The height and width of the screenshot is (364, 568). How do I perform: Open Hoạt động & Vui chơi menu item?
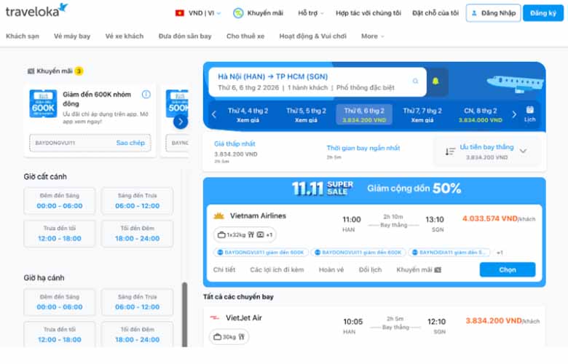312,36
